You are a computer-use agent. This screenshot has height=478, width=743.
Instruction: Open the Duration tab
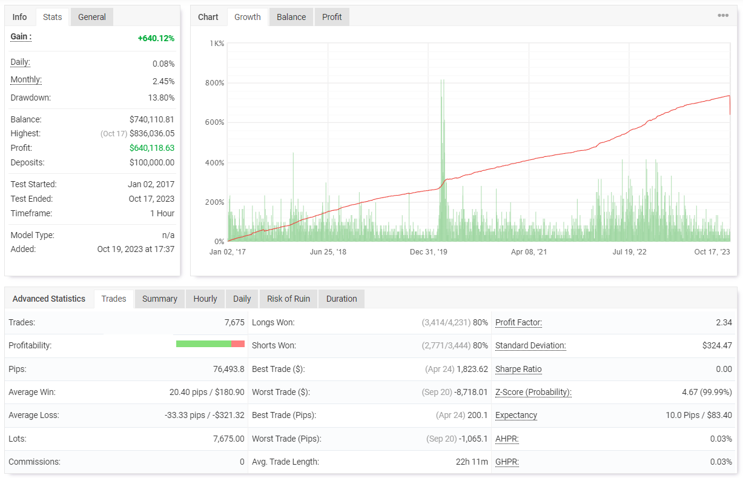342,299
